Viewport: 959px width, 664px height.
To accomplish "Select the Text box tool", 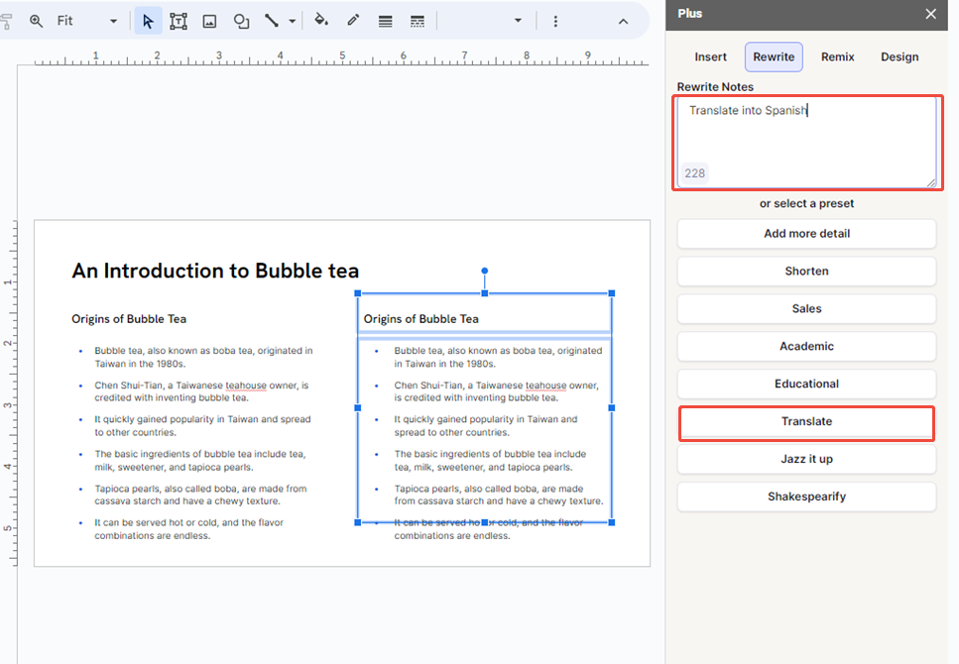I will tap(179, 20).
